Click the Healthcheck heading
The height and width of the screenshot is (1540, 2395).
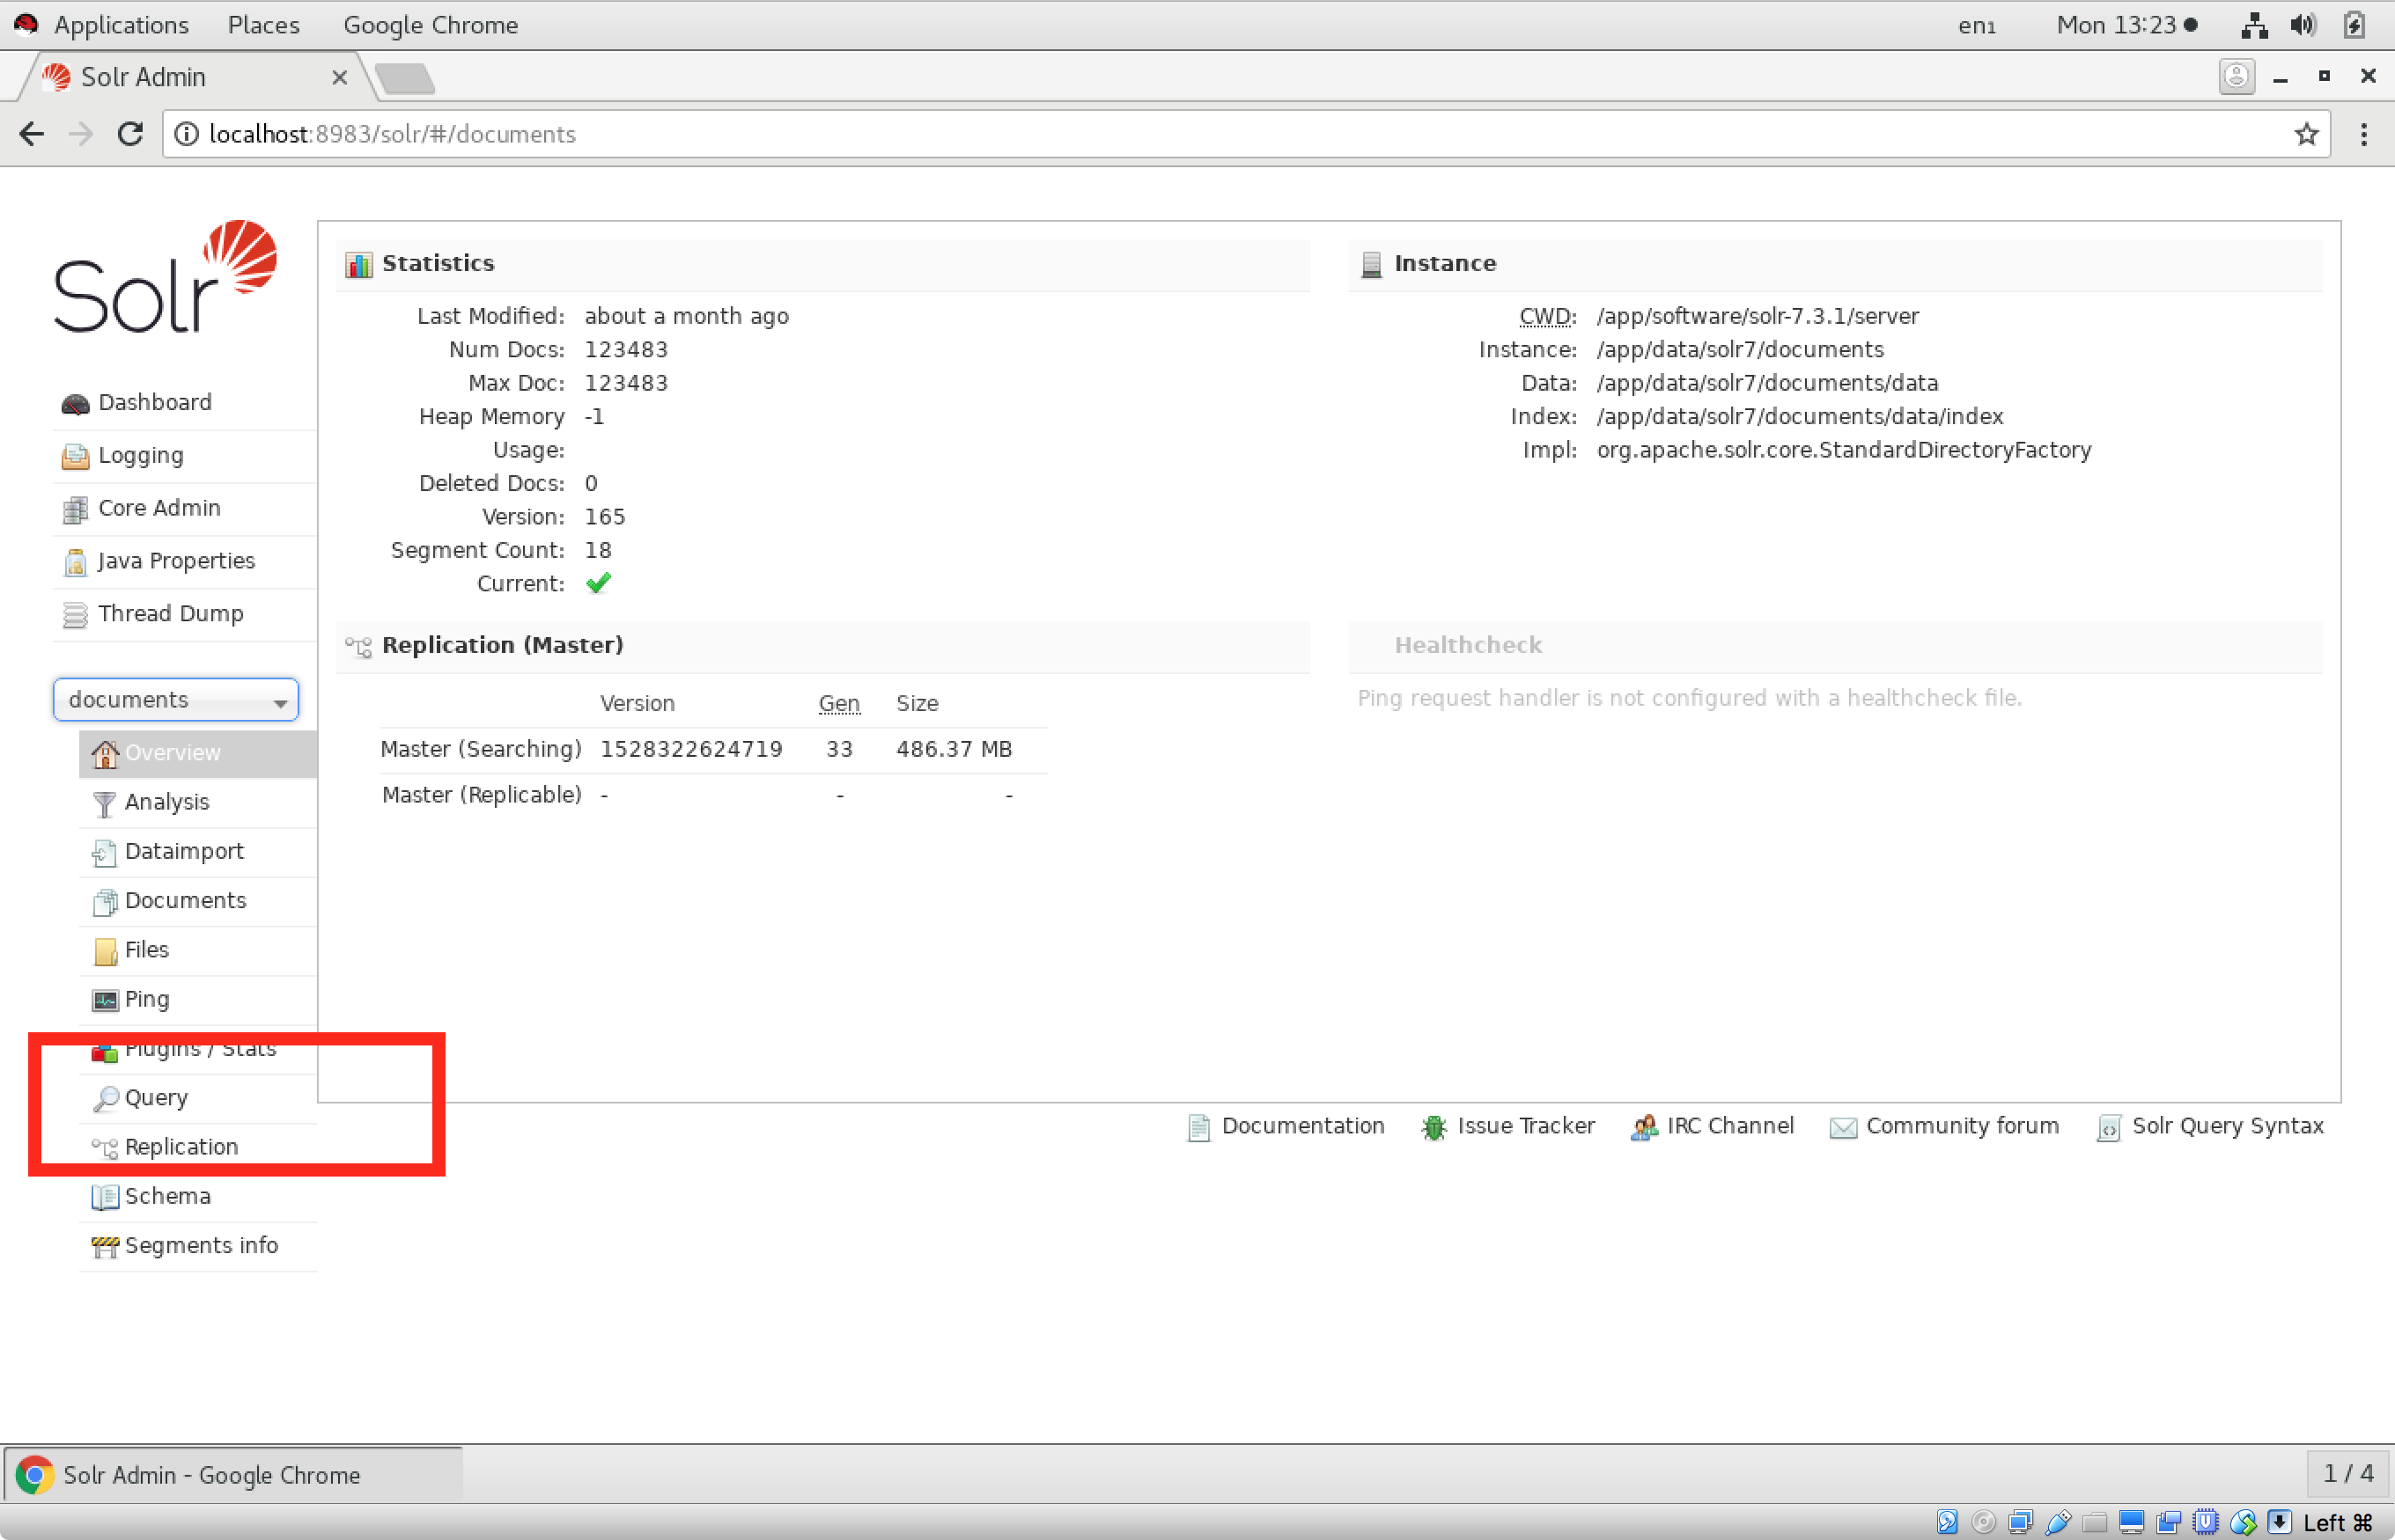[x=1468, y=645]
